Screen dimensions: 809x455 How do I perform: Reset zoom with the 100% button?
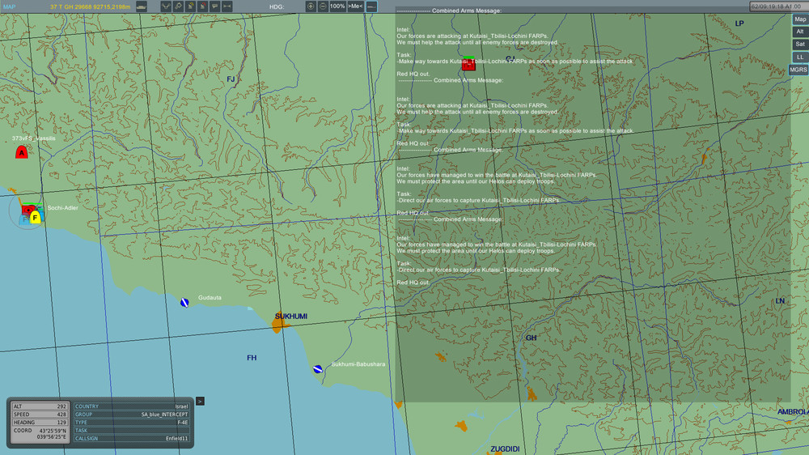pyautogui.click(x=337, y=6)
